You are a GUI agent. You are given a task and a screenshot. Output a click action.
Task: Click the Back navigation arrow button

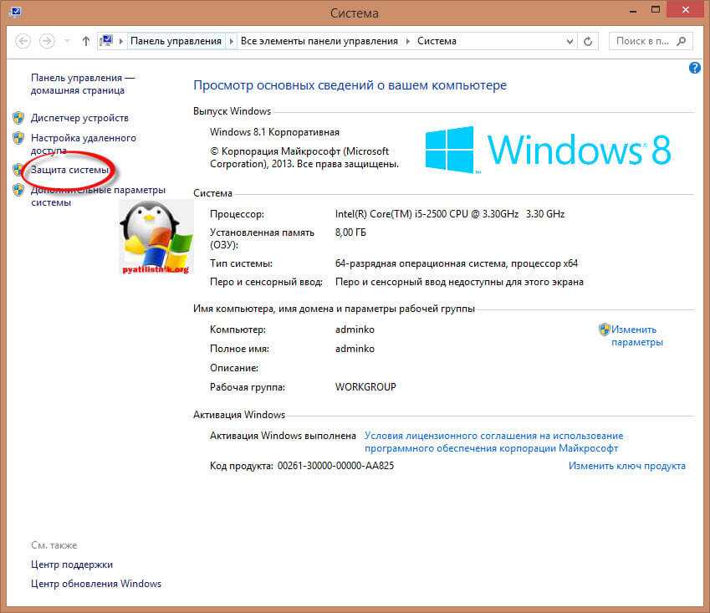click(23, 41)
